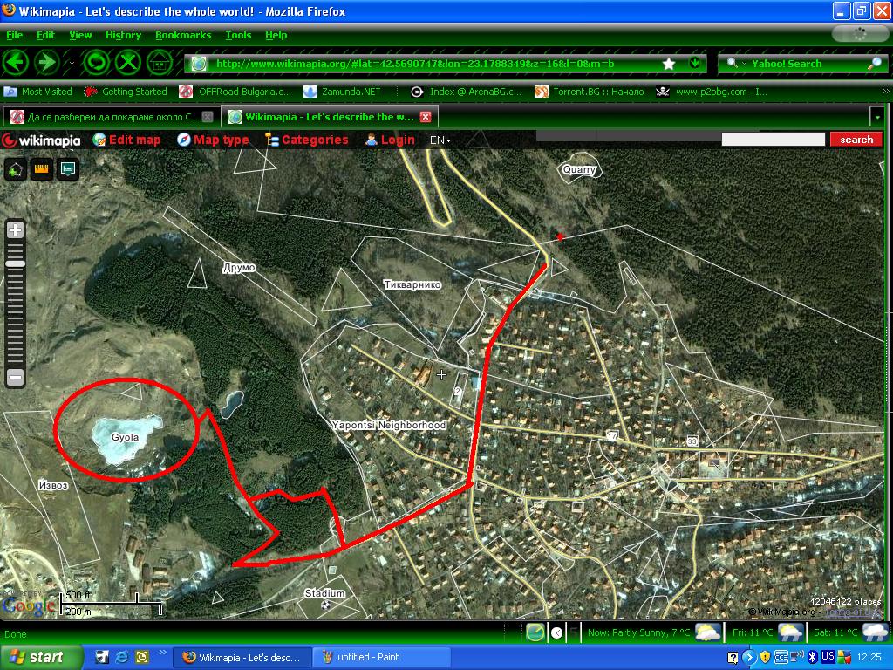Screen dimensions: 893x670
Task: Open the back/forward history dropdown arrow
Action: [72, 63]
